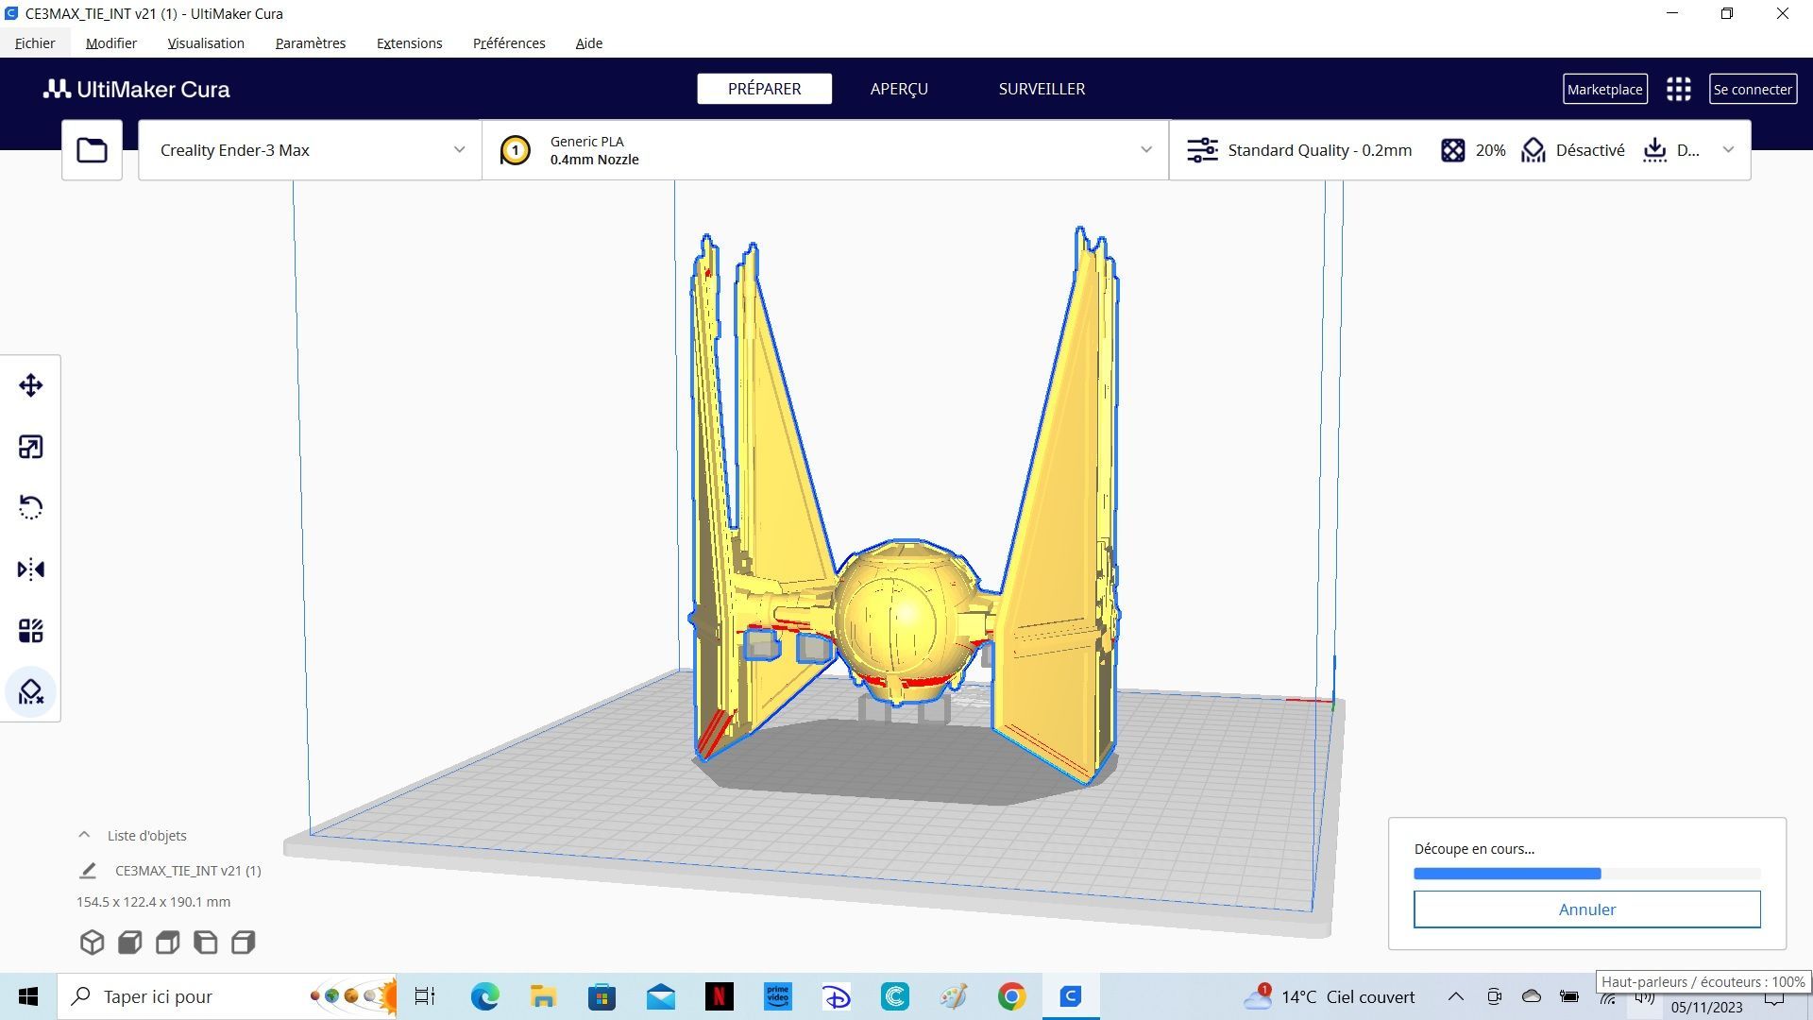1813x1020 pixels.
Task: Switch to the PRÉPARER stage
Action: [x=765, y=89]
